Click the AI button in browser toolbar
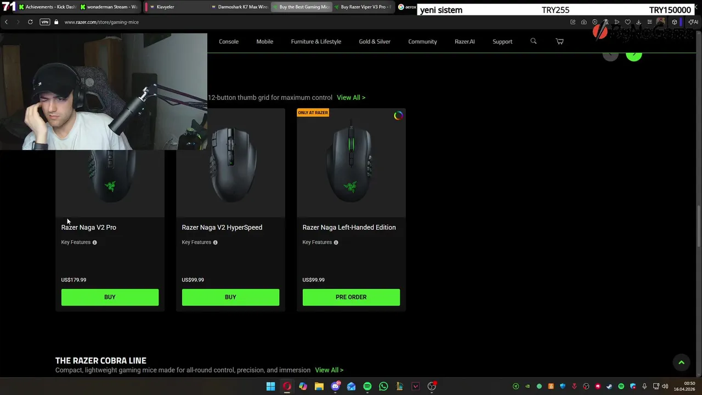The height and width of the screenshot is (395, 702). coord(693,22)
